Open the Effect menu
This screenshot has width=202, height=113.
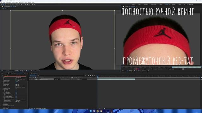(17, 3)
